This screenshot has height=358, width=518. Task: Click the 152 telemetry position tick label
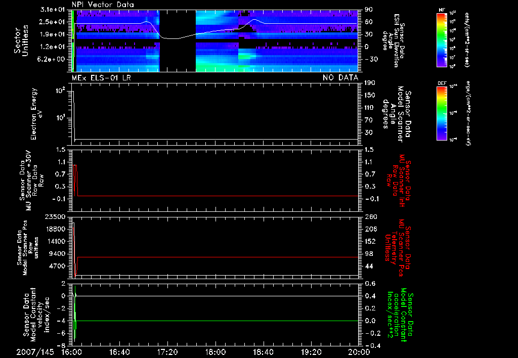(x=370, y=241)
